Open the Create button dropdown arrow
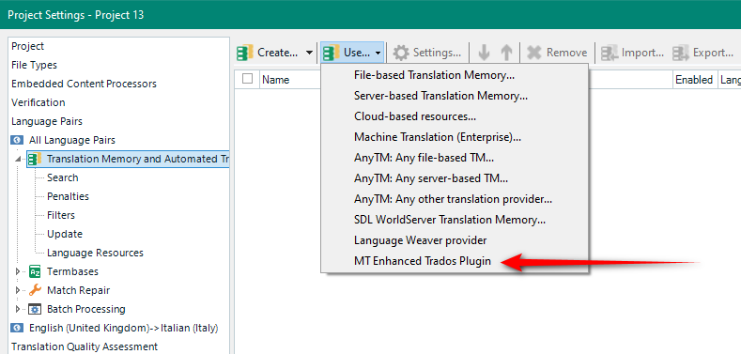741x354 pixels. [309, 53]
